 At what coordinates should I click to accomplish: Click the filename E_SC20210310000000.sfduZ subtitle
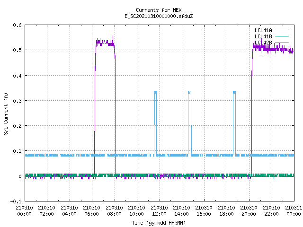[x=159, y=16]
